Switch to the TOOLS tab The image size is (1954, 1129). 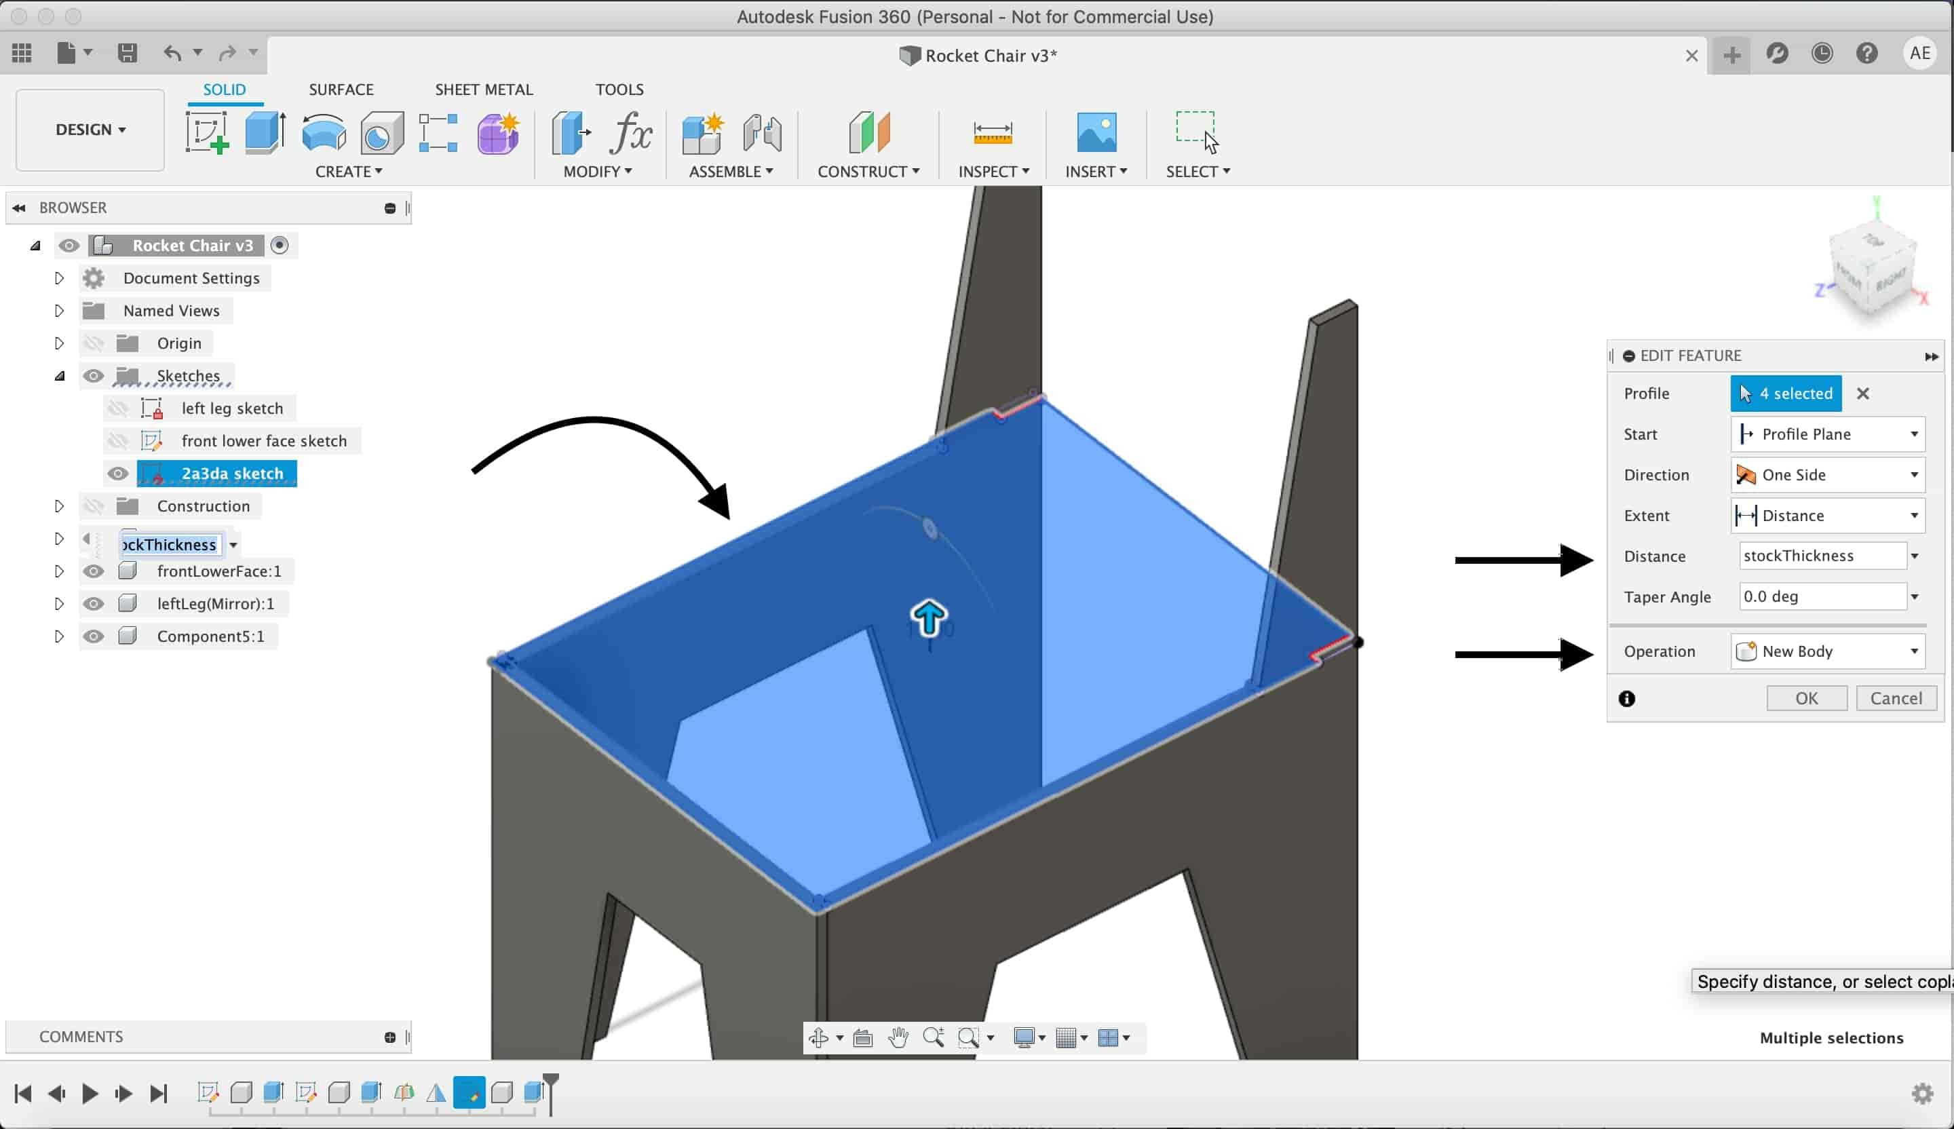(619, 89)
